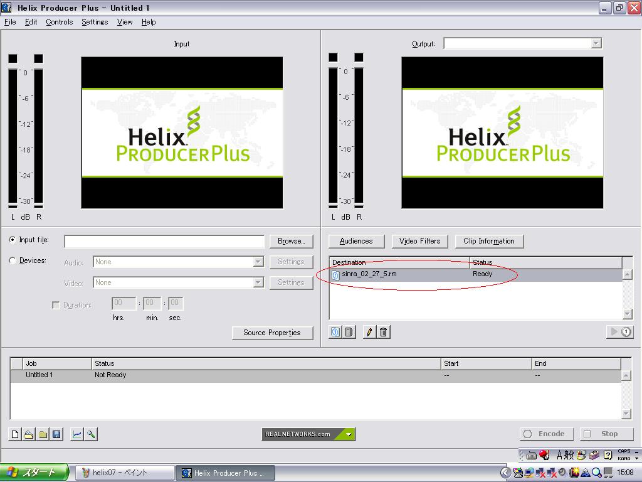
Task: Open the Edit menu
Action: 31,22
